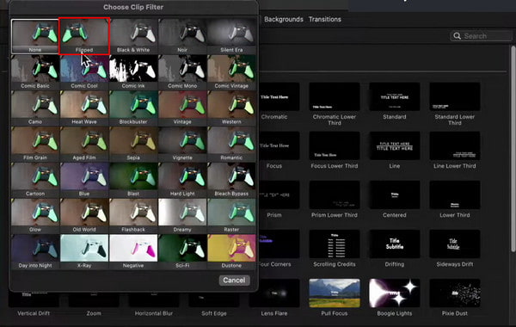Viewport: 516px width, 327px height.
Task: Apply the Black & White filter
Action: pos(133,36)
